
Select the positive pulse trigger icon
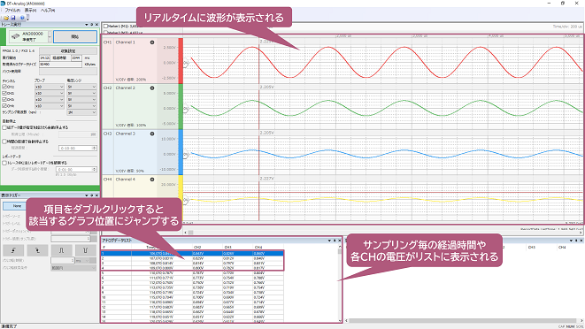[62, 250]
